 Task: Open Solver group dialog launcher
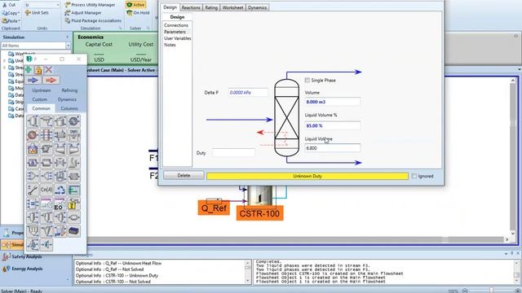tap(148, 28)
